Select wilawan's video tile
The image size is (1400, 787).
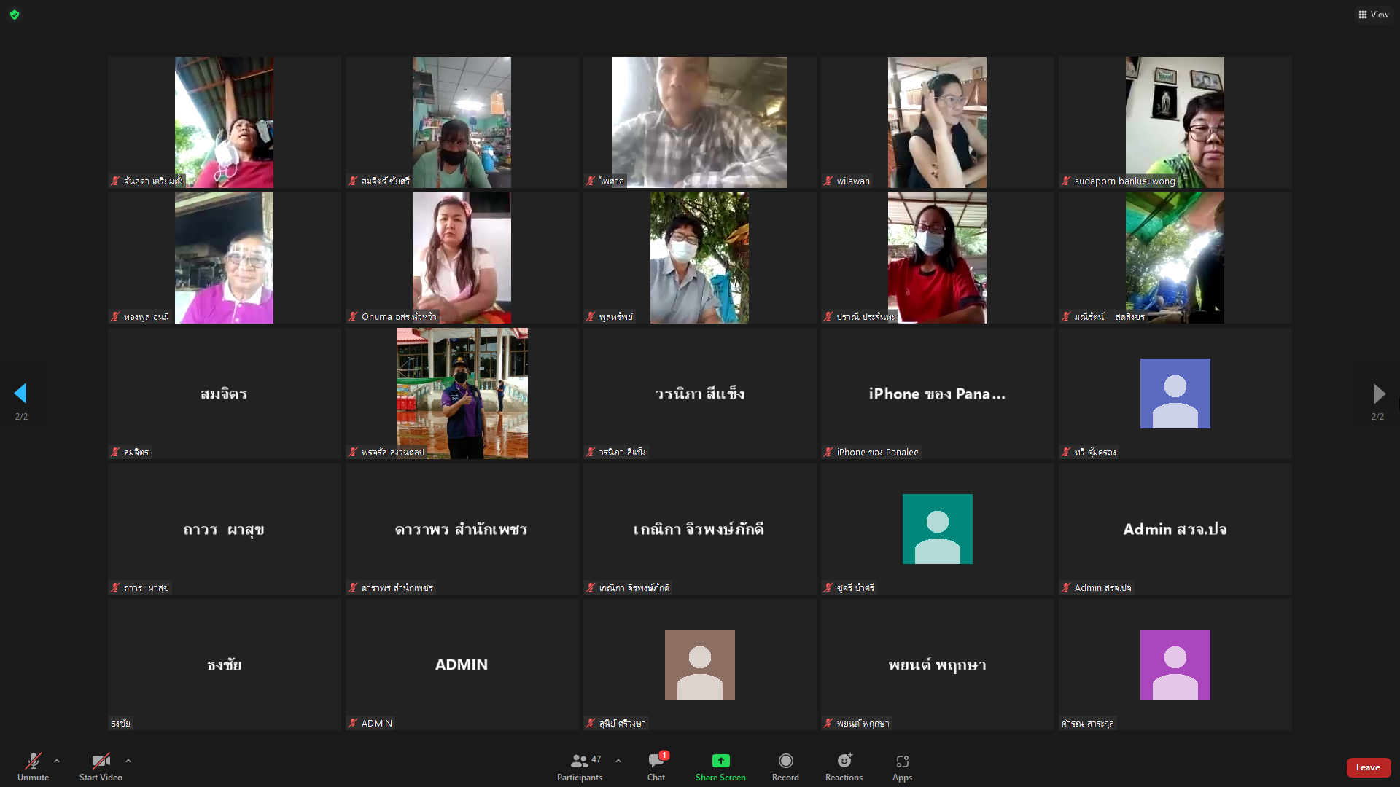[x=937, y=122]
